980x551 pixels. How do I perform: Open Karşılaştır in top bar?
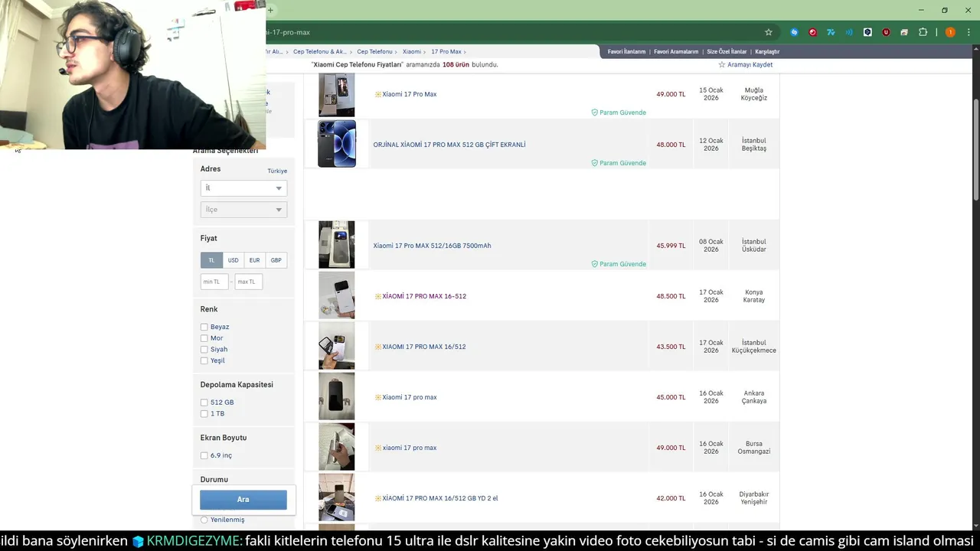click(x=767, y=52)
